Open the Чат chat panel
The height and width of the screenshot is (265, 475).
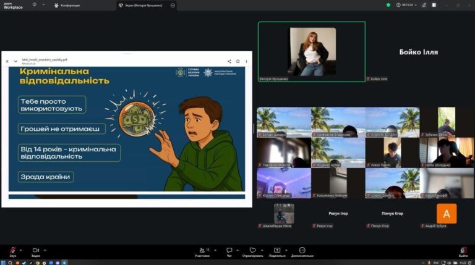point(229,251)
